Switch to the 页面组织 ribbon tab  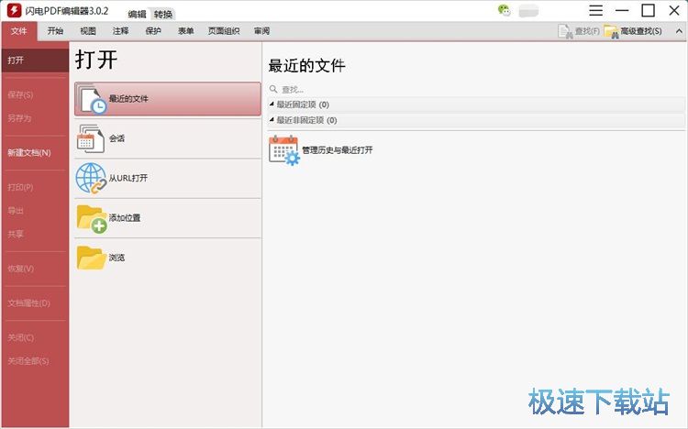(224, 30)
